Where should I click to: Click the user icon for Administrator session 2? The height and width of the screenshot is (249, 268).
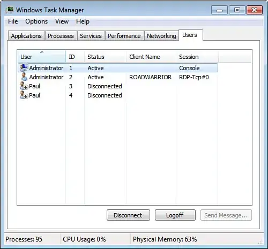click(x=24, y=77)
